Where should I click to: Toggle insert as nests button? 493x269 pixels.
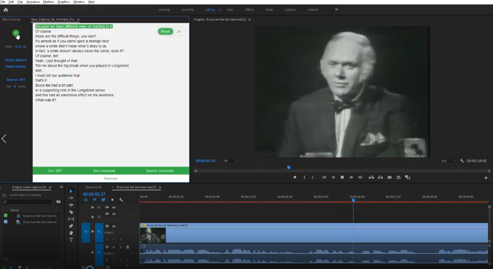[86, 200]
